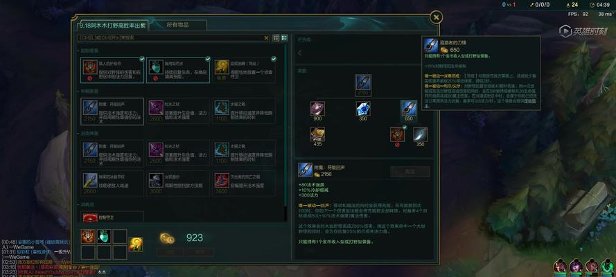Select the Refillable Potion recommended item
This screenshot has height=277, width=616.
[x=178, y=70]
